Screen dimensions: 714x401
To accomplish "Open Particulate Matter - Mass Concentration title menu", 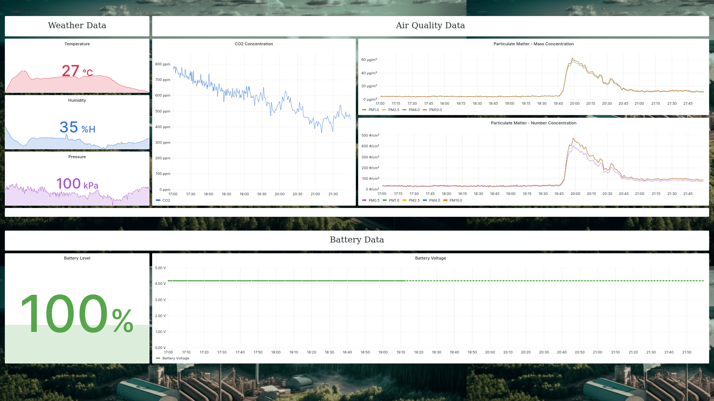I will (533, 44).
